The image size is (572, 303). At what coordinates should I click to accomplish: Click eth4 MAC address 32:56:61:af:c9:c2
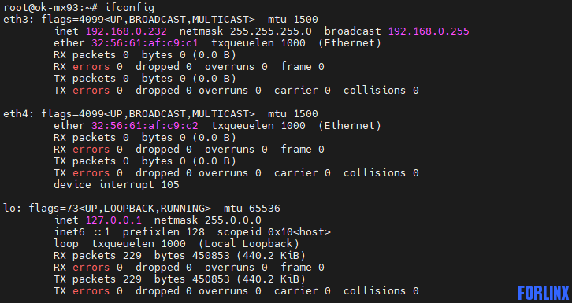coord(145,126)
